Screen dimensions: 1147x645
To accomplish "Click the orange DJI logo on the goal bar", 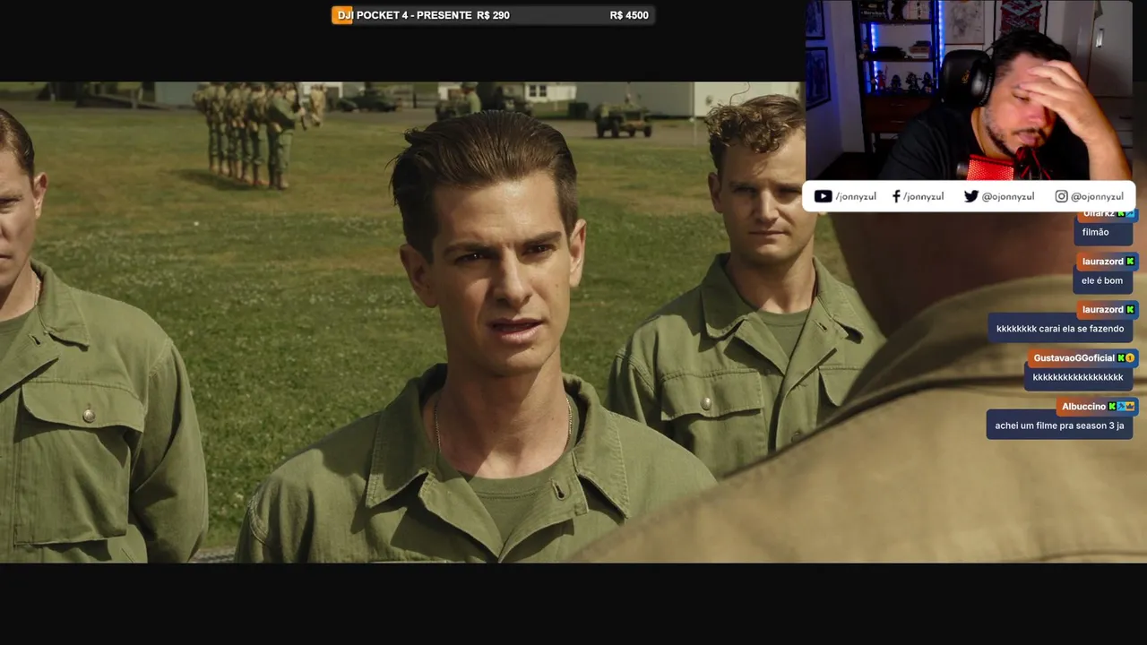I will 343,15.
